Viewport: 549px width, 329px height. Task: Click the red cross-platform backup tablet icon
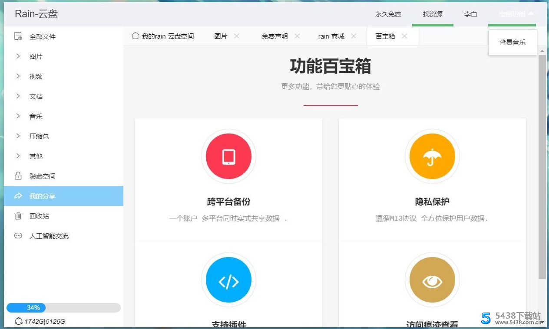click(x=228, y=156)
